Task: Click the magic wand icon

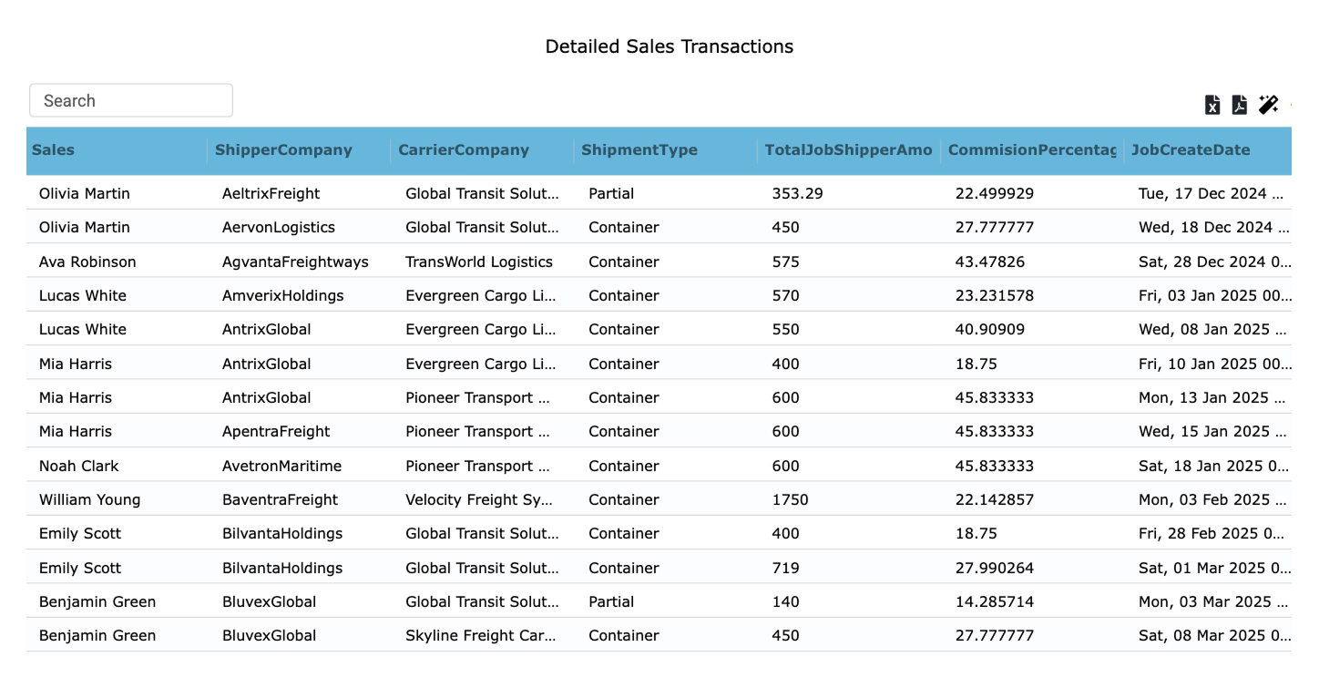Action: coord(1268,104)
